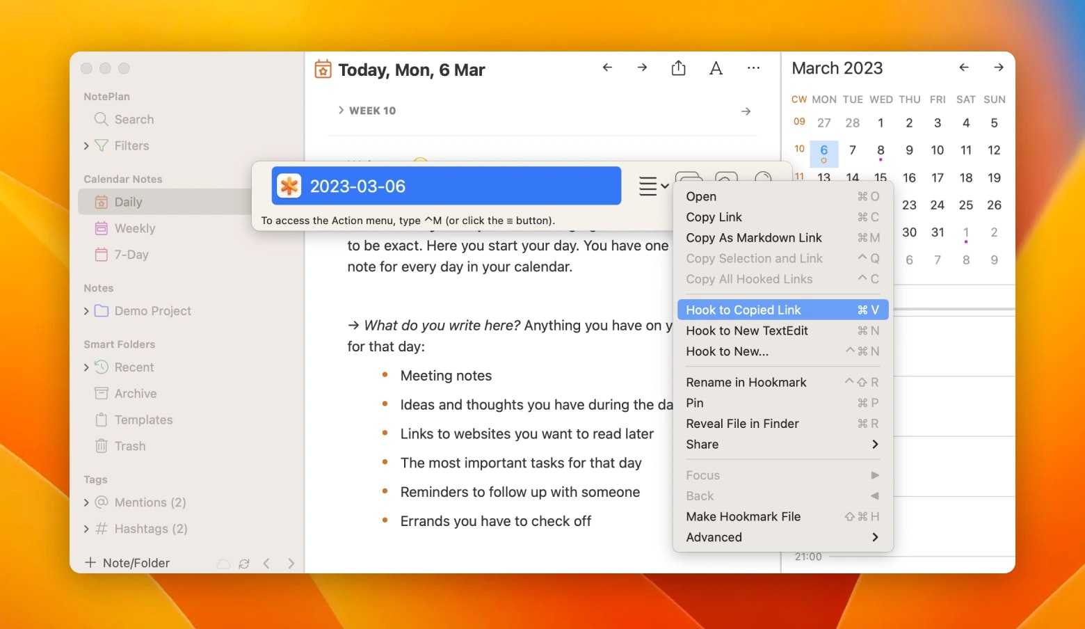Click the 'Meeting notes' bullet line
This screenshot has height=629, width=1085.
(x=446, y=376)
